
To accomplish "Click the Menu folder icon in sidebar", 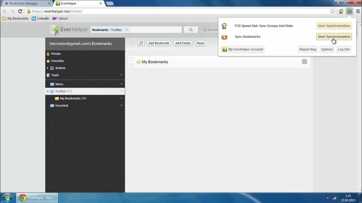I will (52, 84).
